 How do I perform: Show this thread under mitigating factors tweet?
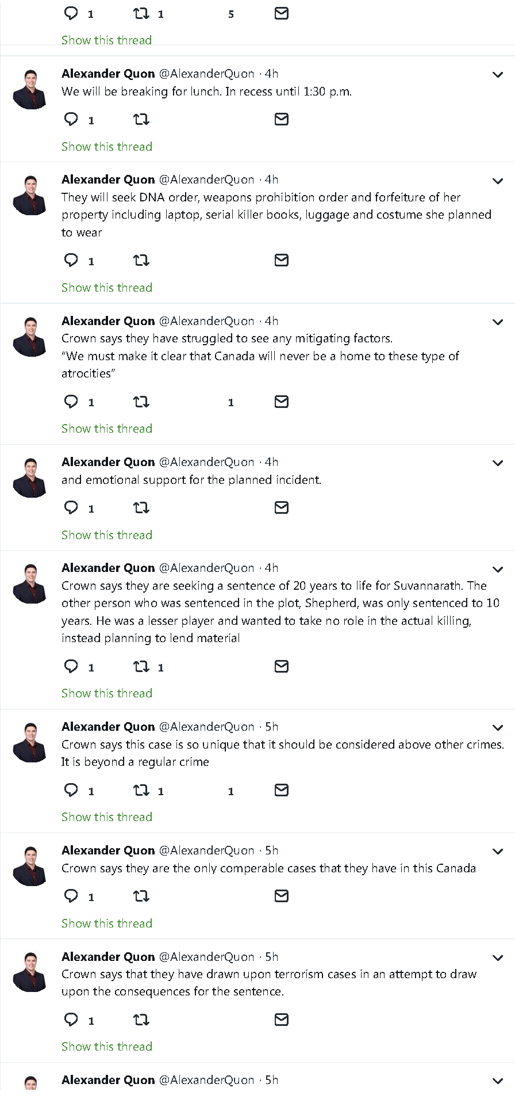click(x=107, y=429)
